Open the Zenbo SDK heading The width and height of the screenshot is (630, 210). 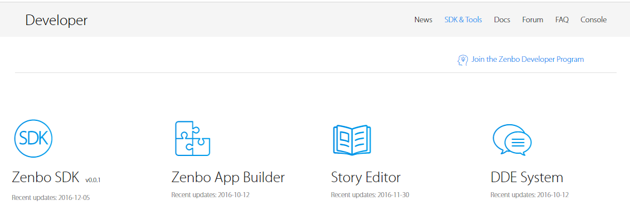point(46,177)
